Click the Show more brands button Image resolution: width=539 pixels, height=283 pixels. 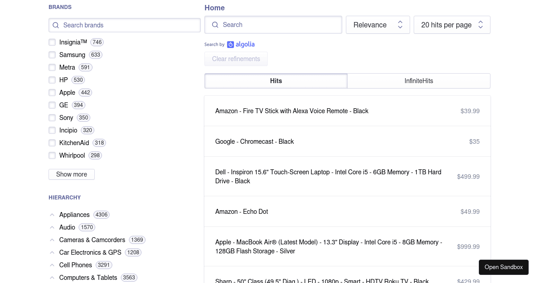pos(71,174)
